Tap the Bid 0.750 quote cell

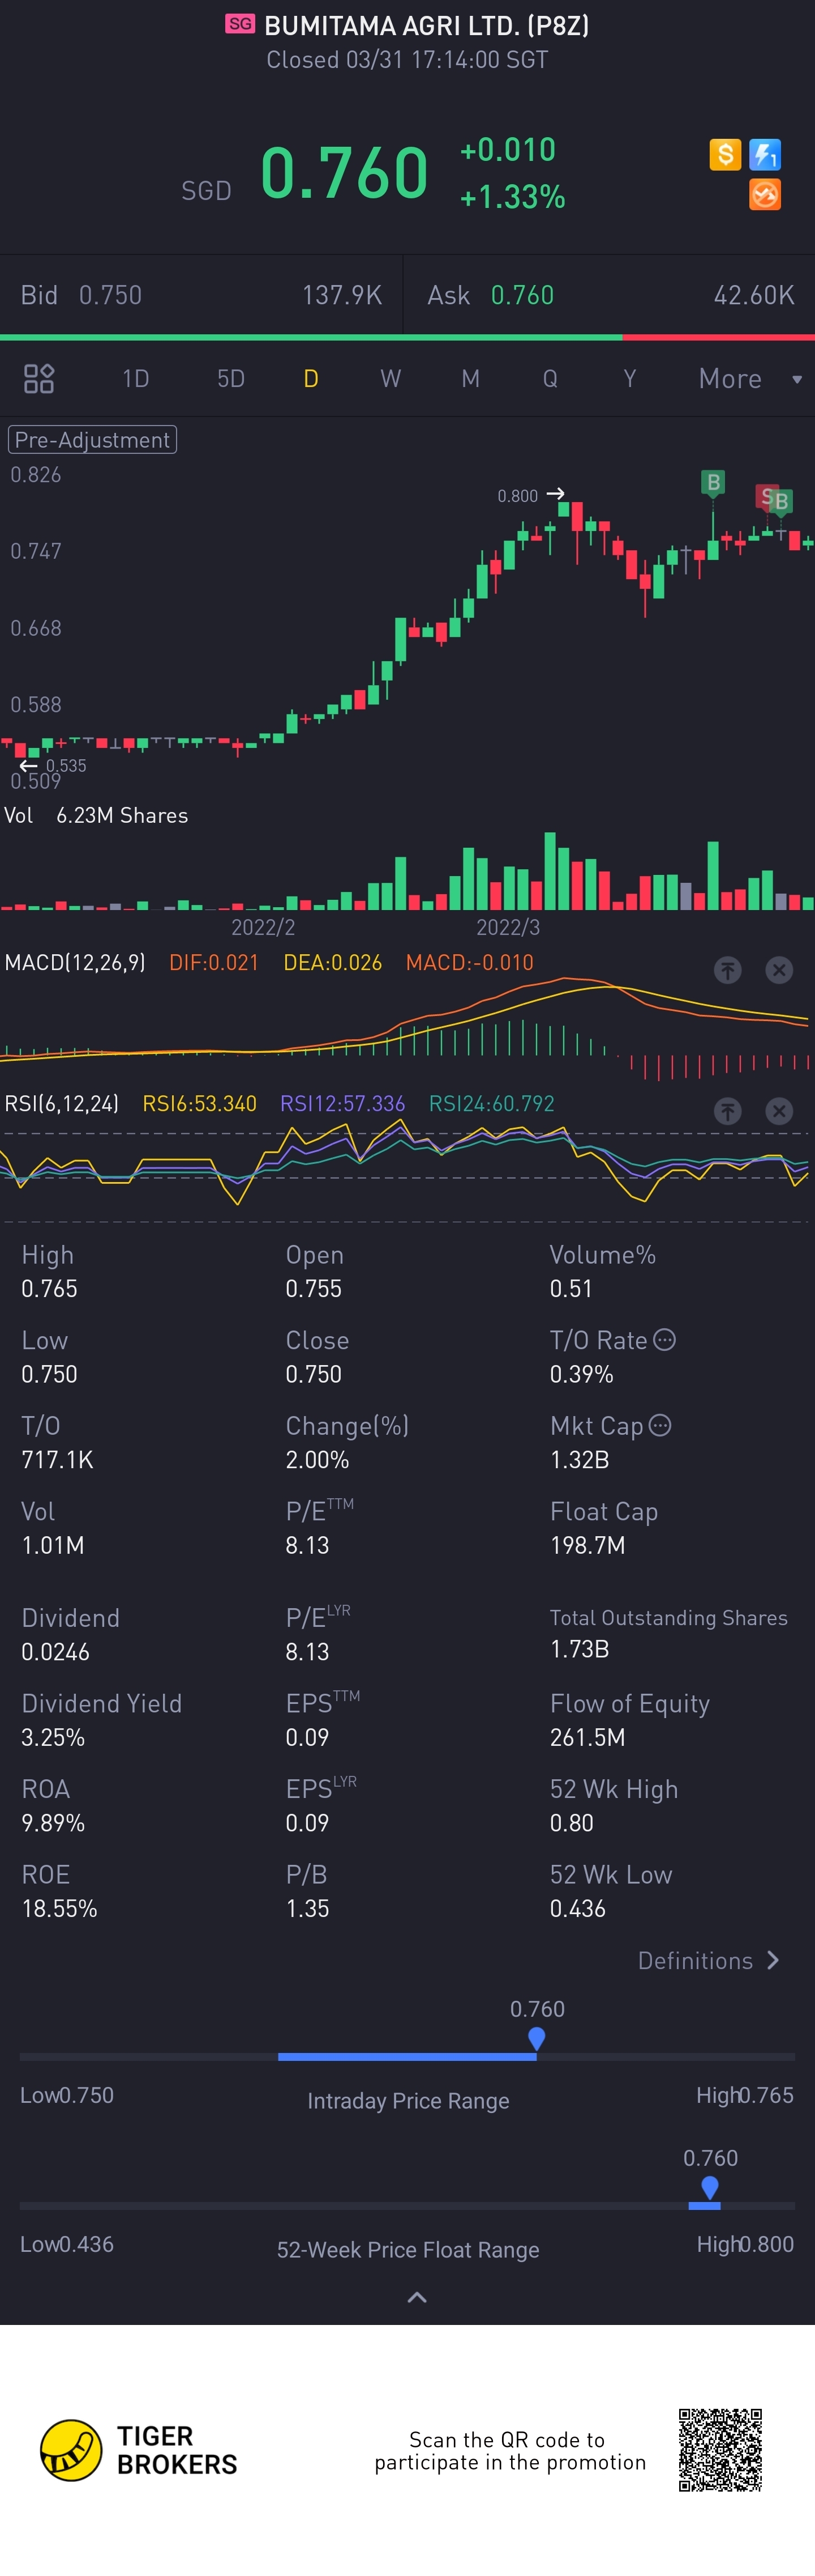point(201,295)
